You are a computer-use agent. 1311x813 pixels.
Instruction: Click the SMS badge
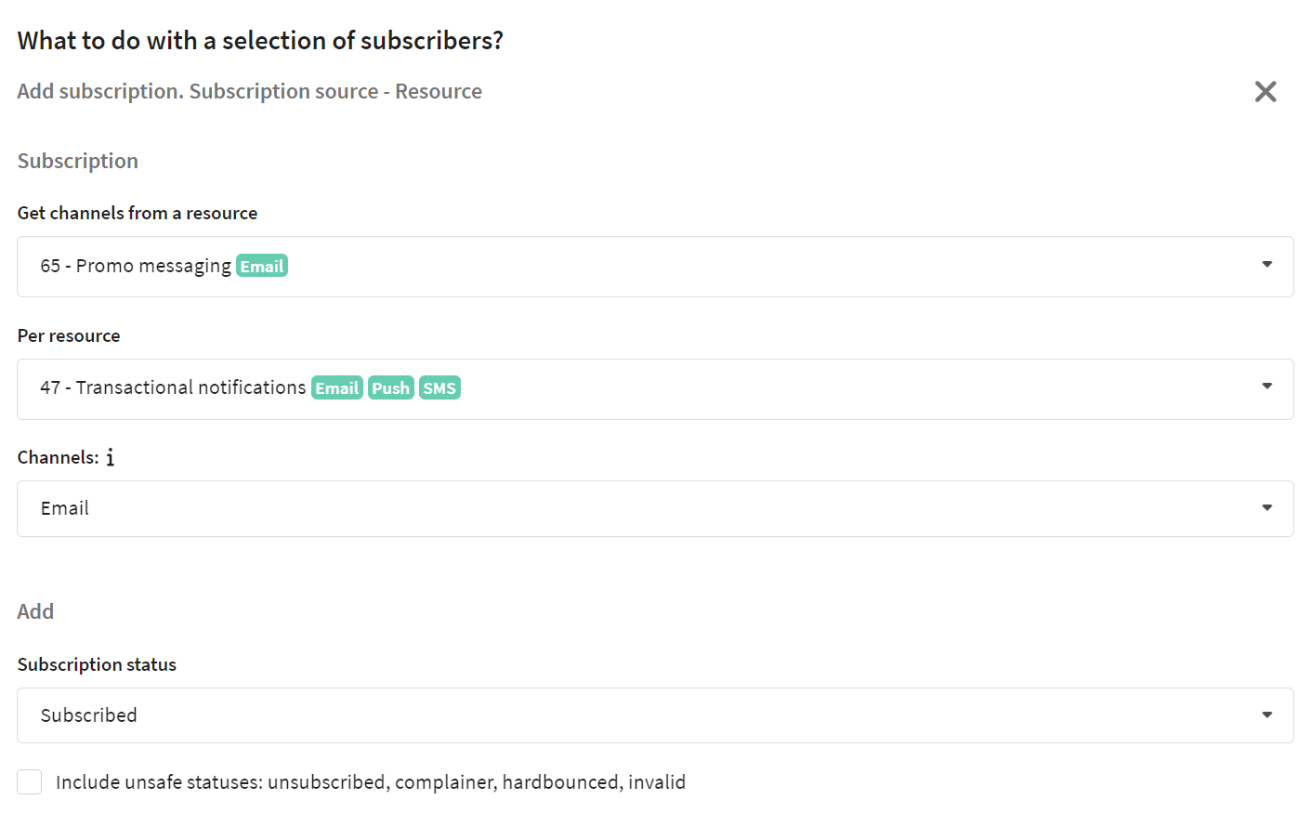click(x=439, y=387)
